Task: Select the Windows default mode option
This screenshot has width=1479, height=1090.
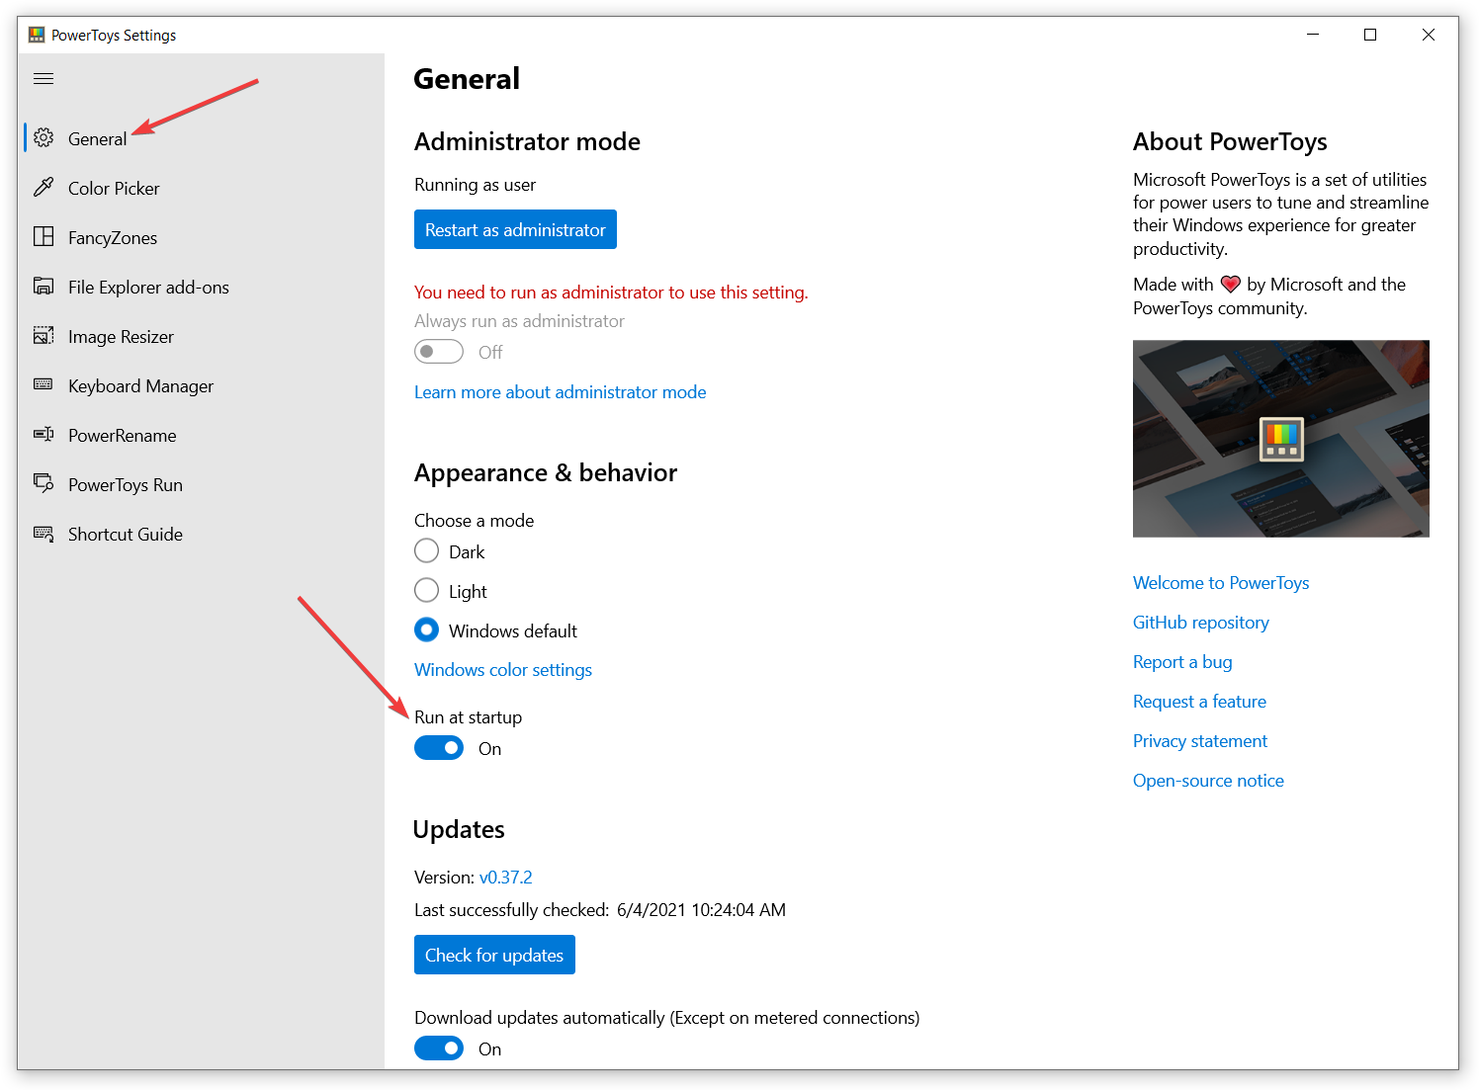Action: [x=426, y=629]
